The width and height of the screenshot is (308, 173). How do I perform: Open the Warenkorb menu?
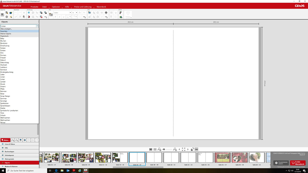[x=101, y=7]
